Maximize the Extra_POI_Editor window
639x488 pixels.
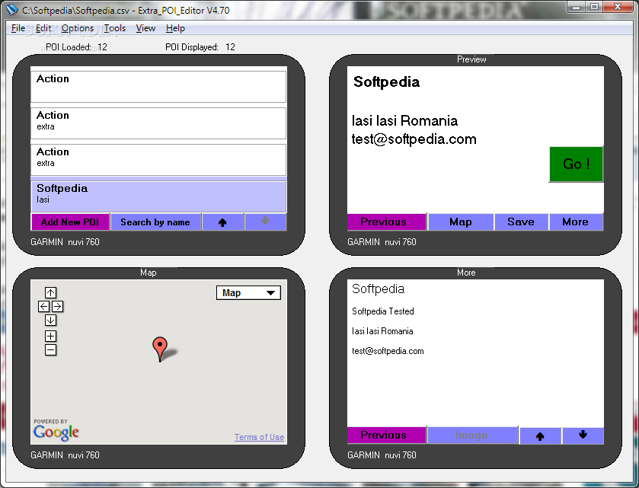tap(595, 7)
